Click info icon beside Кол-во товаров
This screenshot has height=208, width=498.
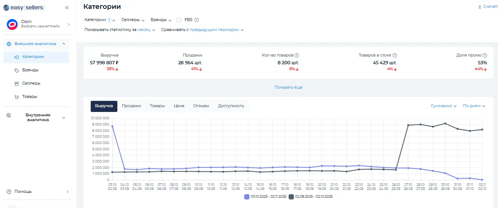[x=297, y=55]
